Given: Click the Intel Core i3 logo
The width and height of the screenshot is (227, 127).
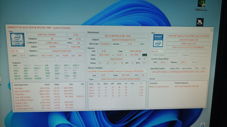Looking at the screenshot, I should click(18, 40).
